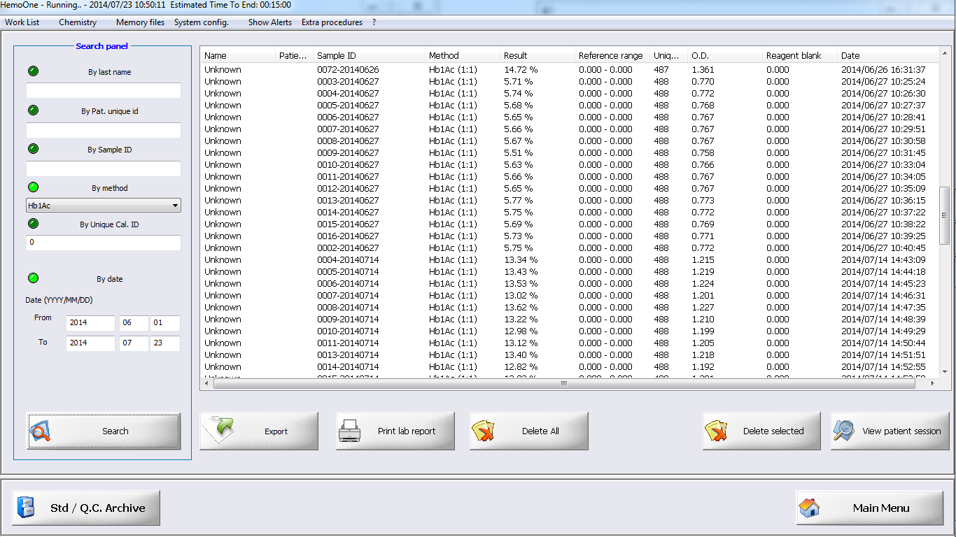Toggle the By Pat. unique id indicator

[33, 110]
